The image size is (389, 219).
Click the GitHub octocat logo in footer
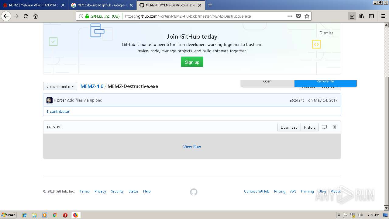coord(194,192)
